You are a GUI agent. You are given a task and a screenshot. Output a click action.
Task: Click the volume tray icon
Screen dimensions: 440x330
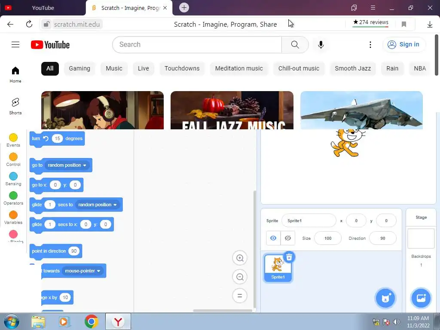point(396,322)
